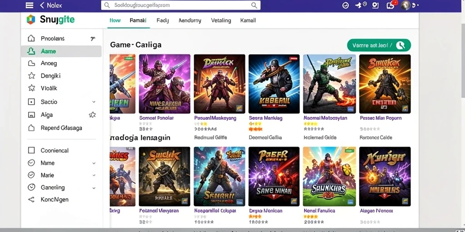Expand the Sactio chevron
Viewport: 465px width, 232px height.
[94, 102]
